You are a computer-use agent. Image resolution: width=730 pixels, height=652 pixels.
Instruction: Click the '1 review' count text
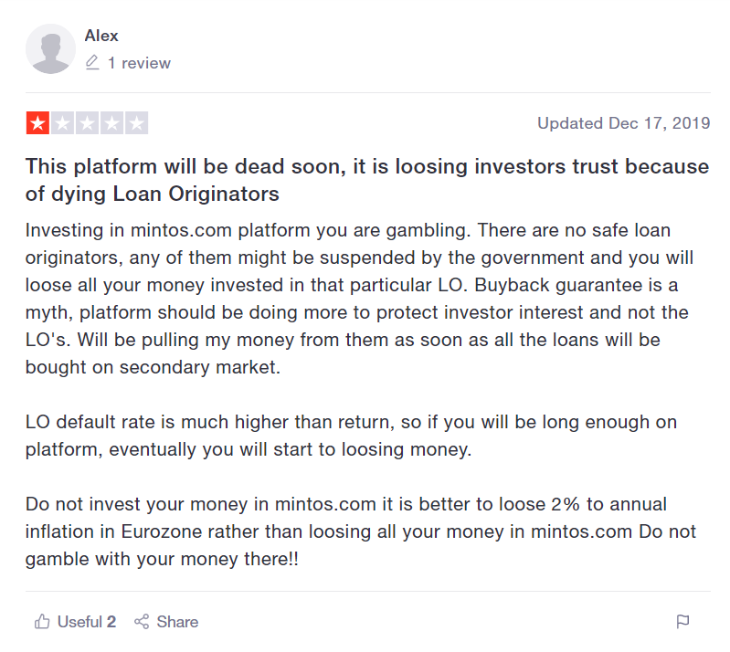[139, 63]
